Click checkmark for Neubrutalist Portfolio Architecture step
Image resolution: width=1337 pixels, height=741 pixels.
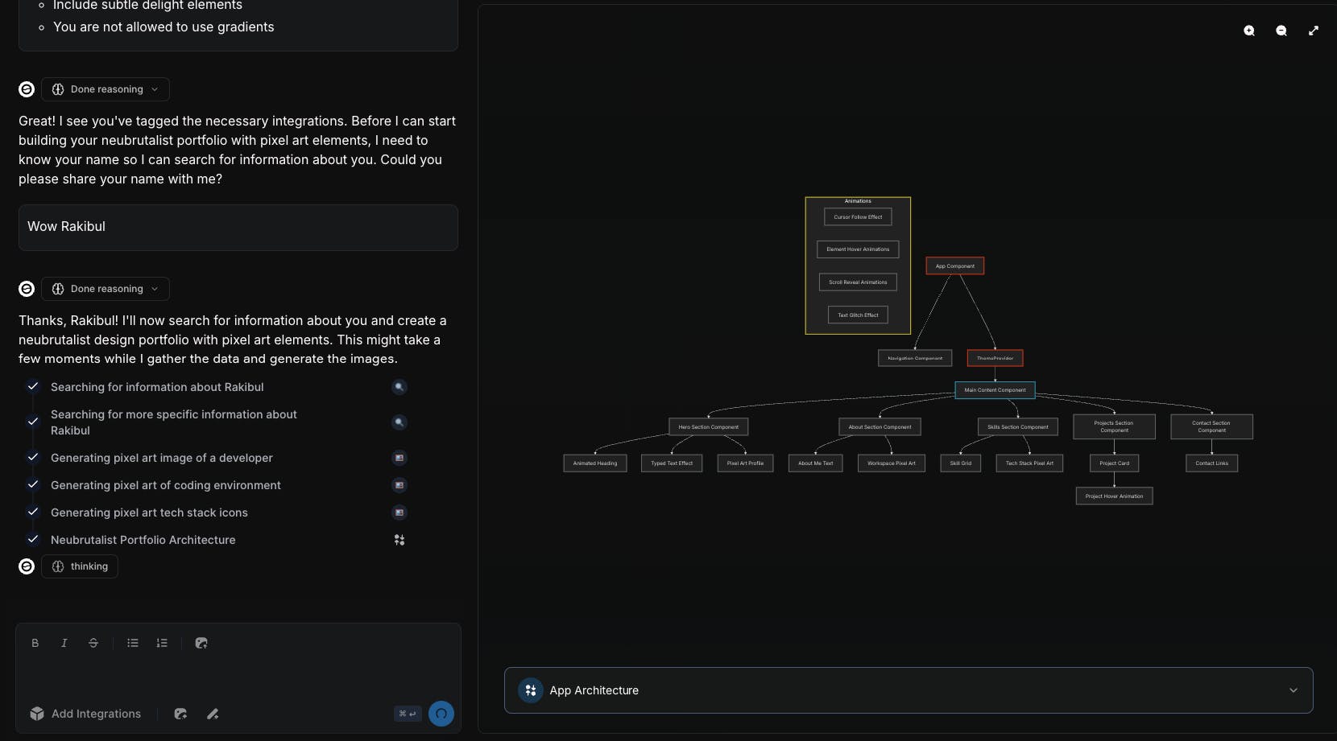point(33,539)
